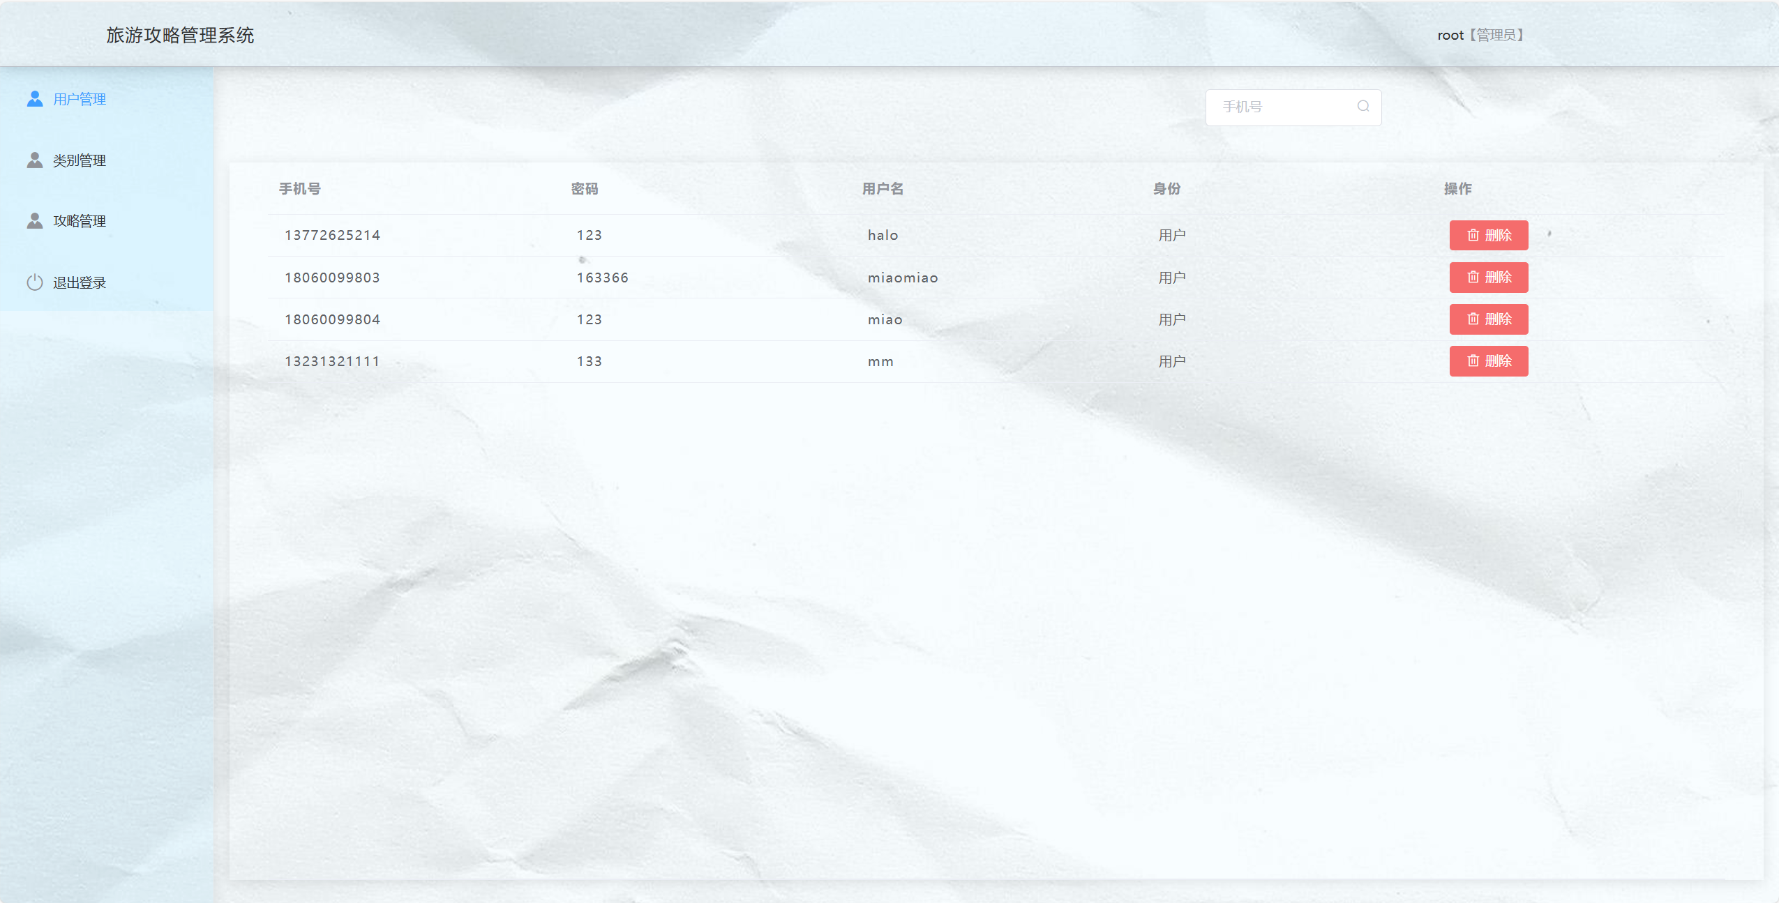1779x903 pixels.
Task: Click the 手机号 column header
Action: pos(300,189)
